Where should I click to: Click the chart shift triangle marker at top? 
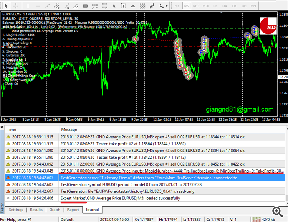[222, 13]
